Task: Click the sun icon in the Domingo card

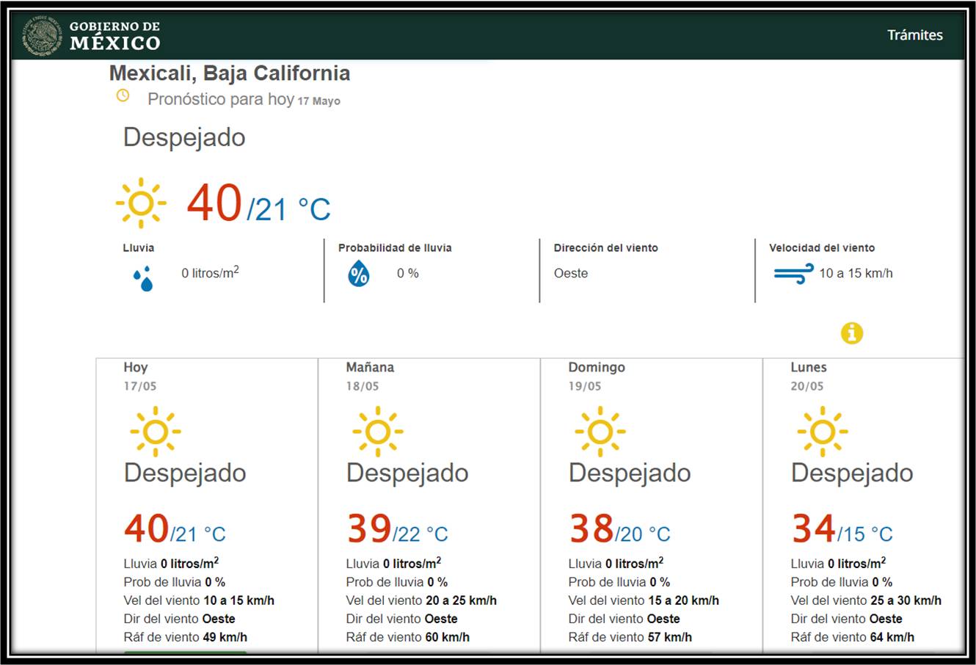Action: point(600,432)
